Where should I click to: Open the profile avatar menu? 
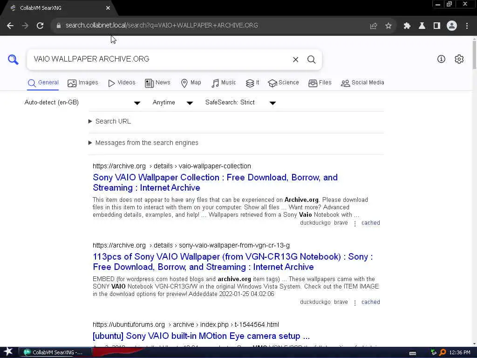(452, 26)
